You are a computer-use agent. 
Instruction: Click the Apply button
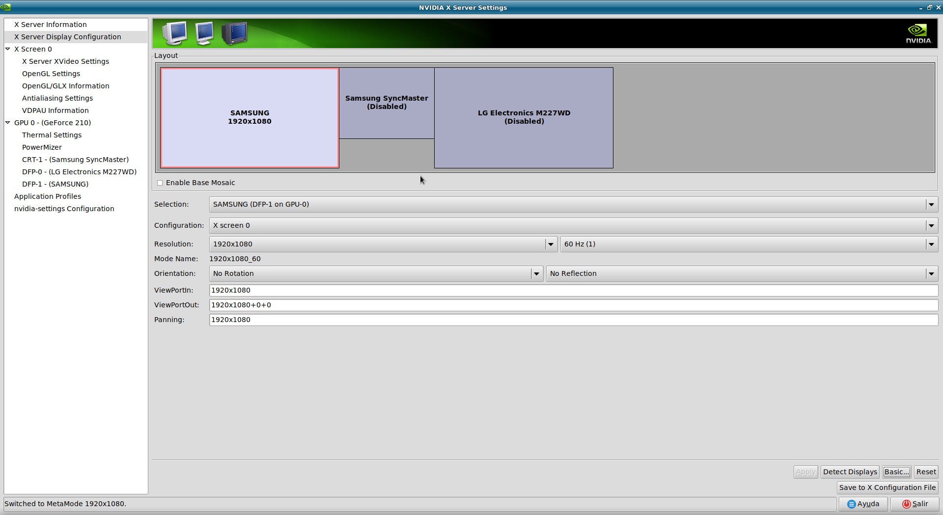pyautogui.click(x=805, y=472)
